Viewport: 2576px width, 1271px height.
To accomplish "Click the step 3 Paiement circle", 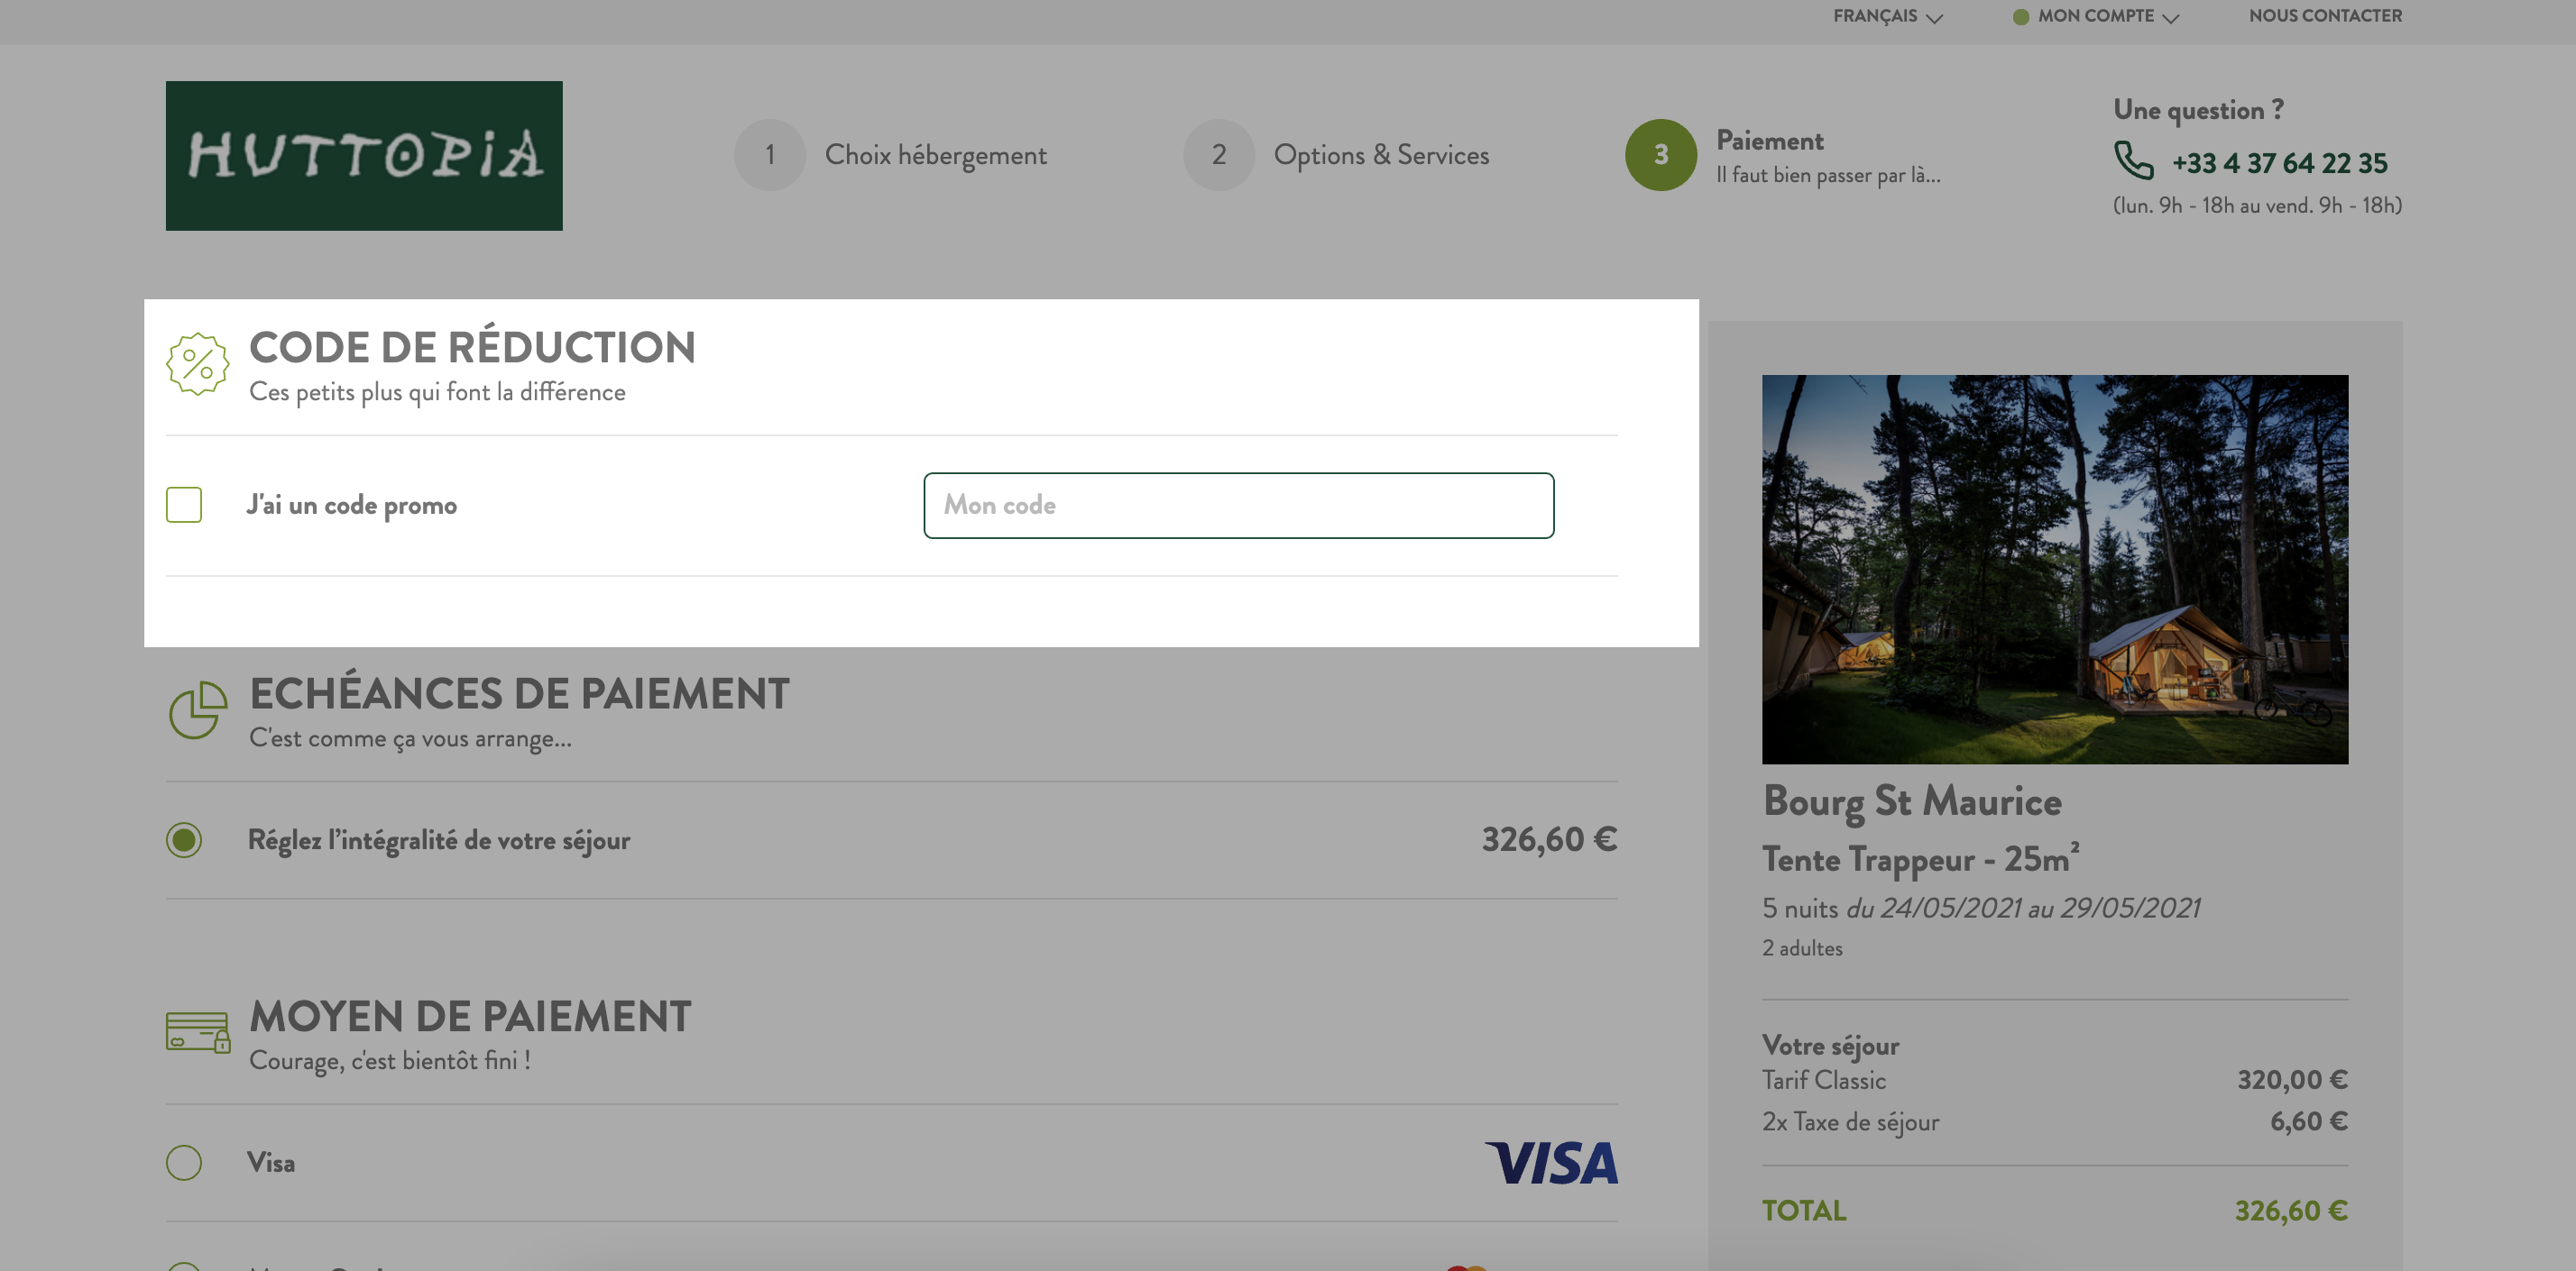I will point(1660,155).
